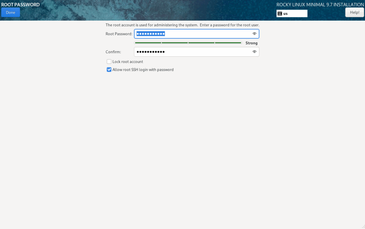
Task: Click Done to save the root password
Action: [10, 12]
